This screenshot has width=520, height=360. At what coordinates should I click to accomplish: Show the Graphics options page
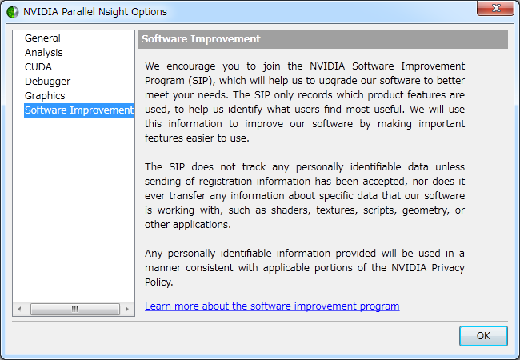click(45, 96)
